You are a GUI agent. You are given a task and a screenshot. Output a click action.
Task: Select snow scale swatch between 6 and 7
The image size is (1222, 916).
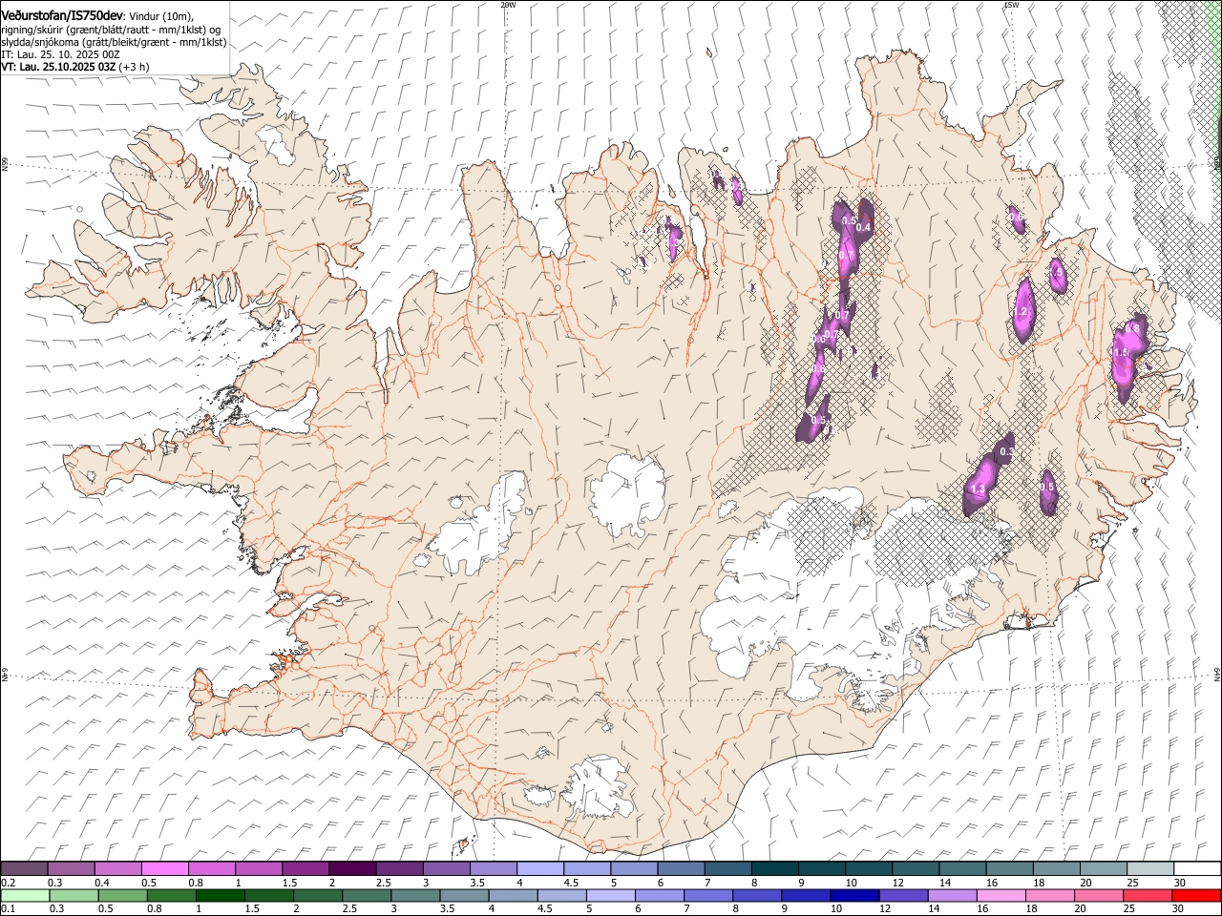(x=681, y=869)
